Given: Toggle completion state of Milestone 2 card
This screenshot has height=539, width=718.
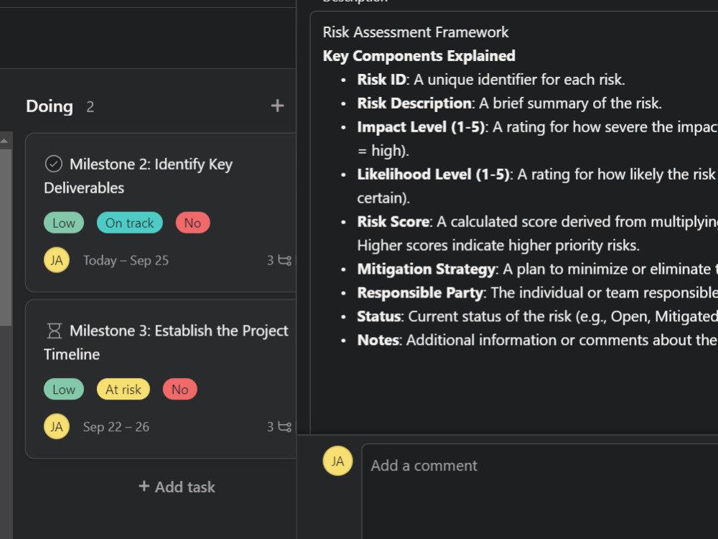Looking at the screenshot, I should (x=53, y=163).
